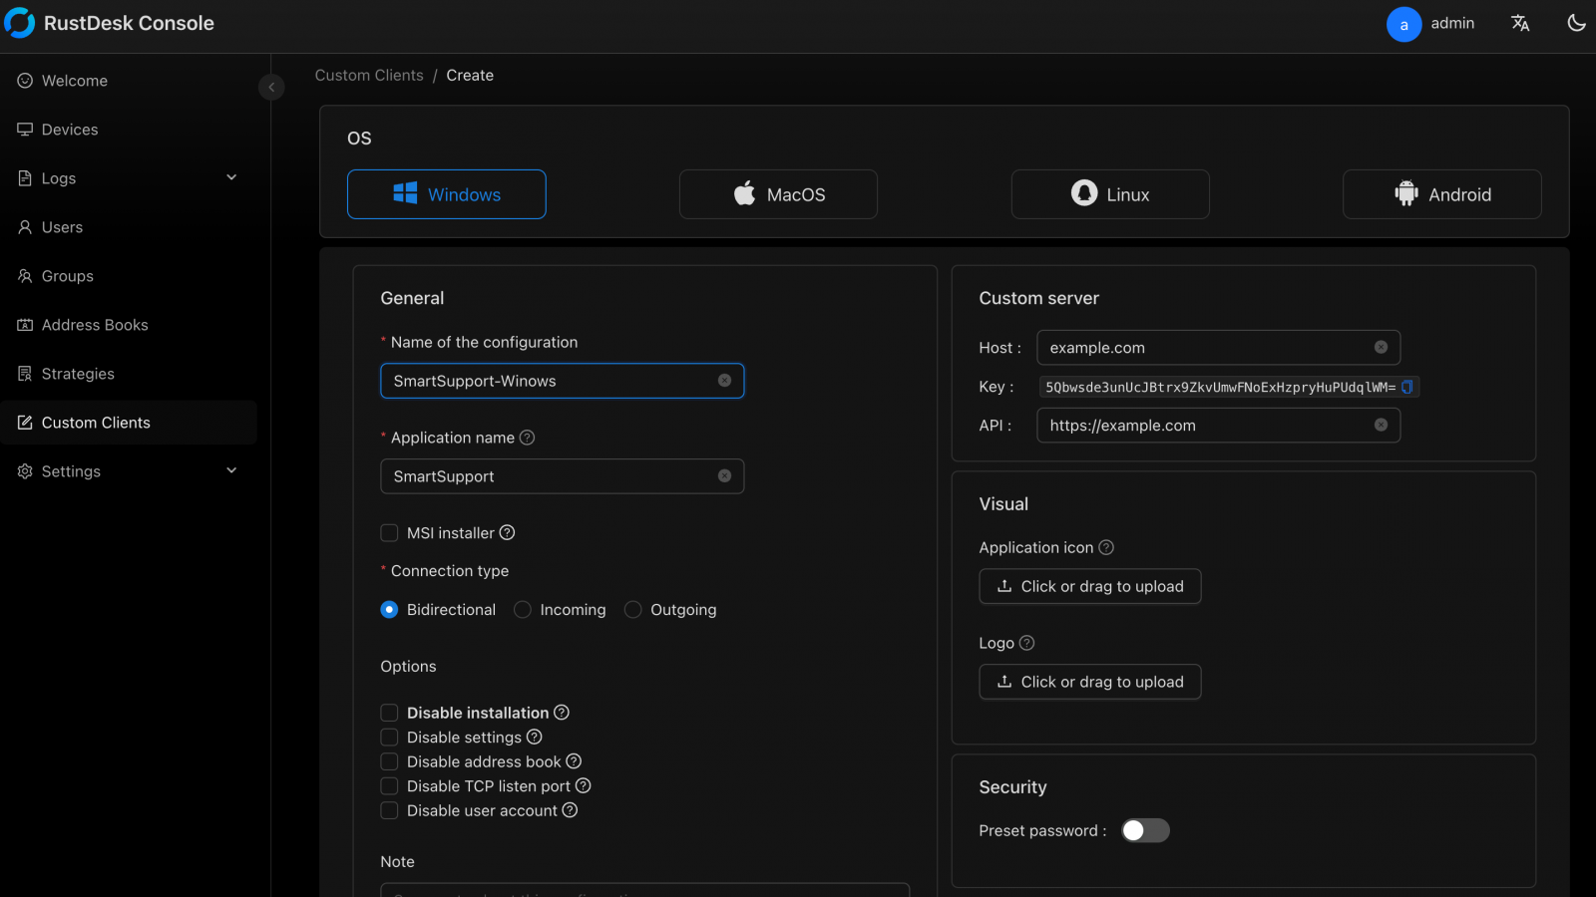Collapse the left sidebar panel

271,88
